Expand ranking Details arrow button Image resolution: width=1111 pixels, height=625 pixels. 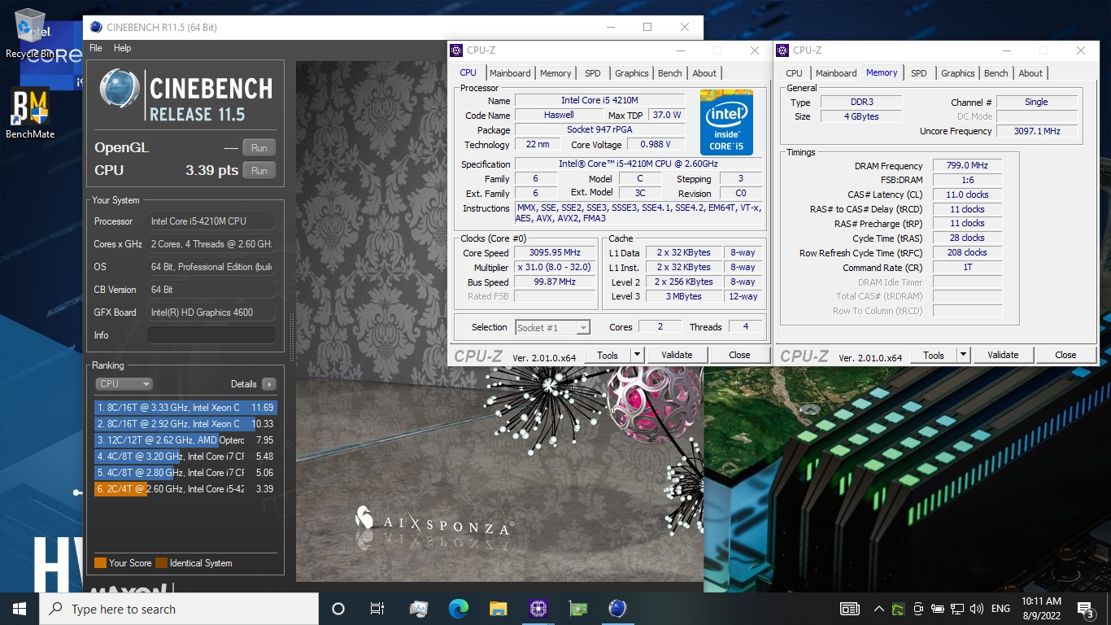pyautogui.click(x=268, y=384)
